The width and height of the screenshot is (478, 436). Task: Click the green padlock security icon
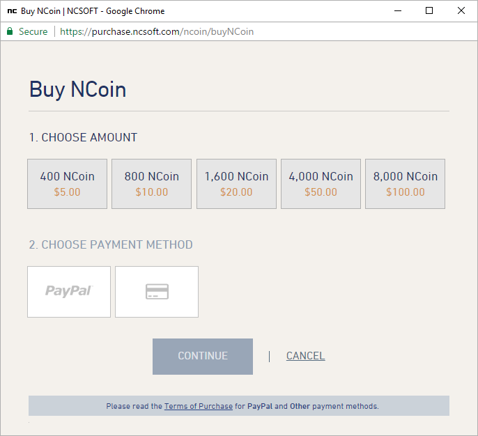[10, 31]
